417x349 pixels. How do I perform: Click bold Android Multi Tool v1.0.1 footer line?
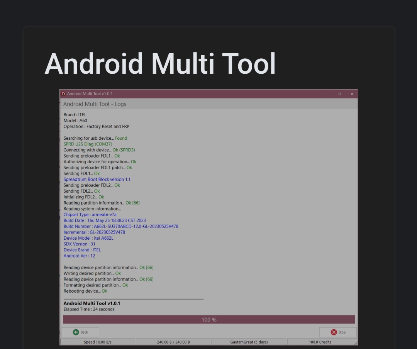coord(92,303)
